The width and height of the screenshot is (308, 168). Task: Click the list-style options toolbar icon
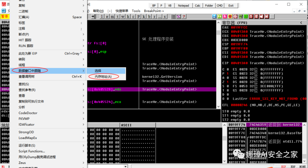173,17
